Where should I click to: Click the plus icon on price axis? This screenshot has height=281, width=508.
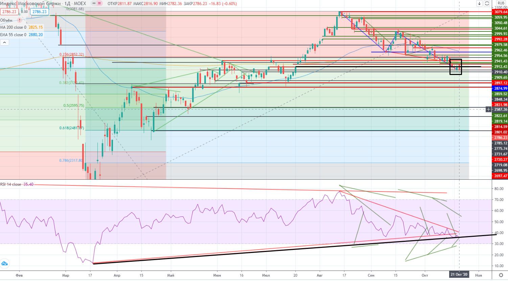pos(488,109)
